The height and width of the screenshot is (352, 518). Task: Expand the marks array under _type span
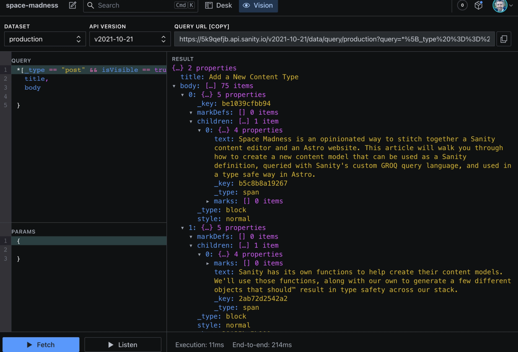pyautogui.click(x=208, y=201)
